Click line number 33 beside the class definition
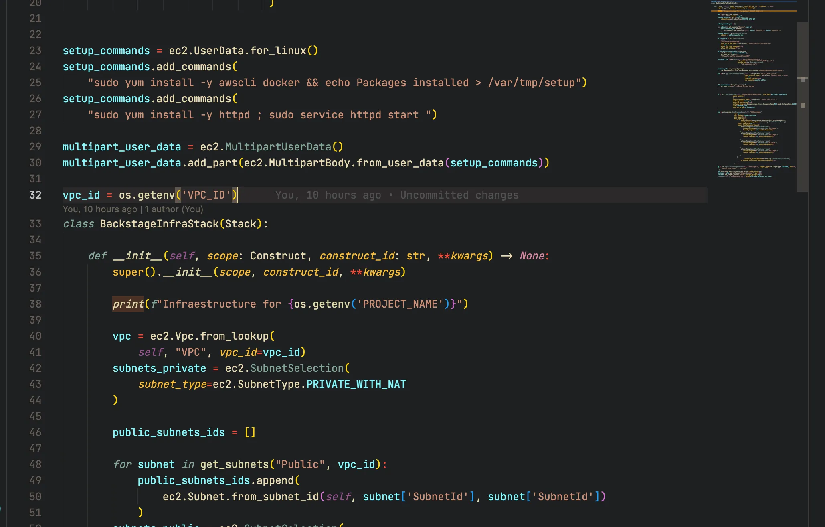This screenshot has height=527, width=825. (35, 224)
